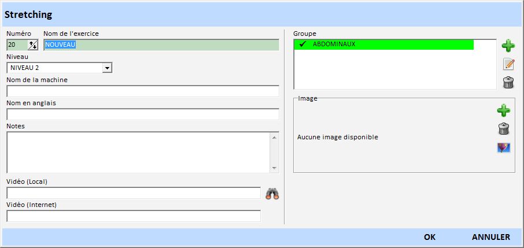Click the sort icon beside Numéro
This screenshot has height=248, width=524.
32,45
